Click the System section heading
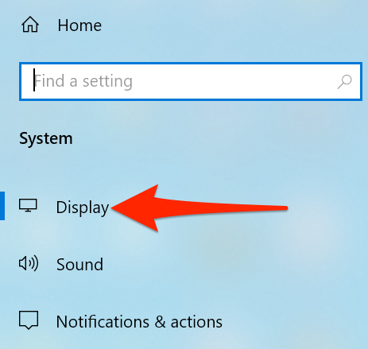Viewport: 368px width, 349px height. [46, 138]
